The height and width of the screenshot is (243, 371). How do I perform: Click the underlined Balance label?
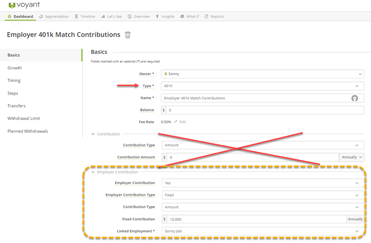tap(147, 110)
